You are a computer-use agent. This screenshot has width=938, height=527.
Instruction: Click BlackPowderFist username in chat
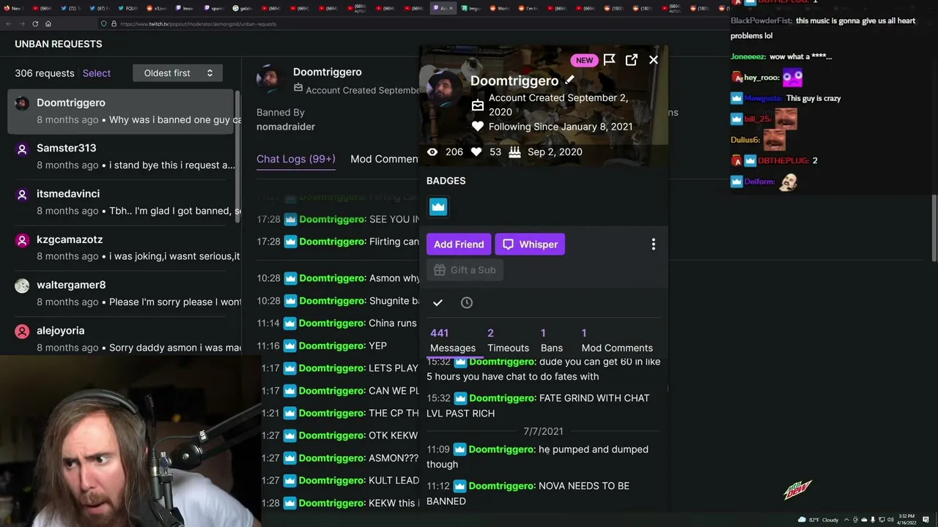pos(761,21)
